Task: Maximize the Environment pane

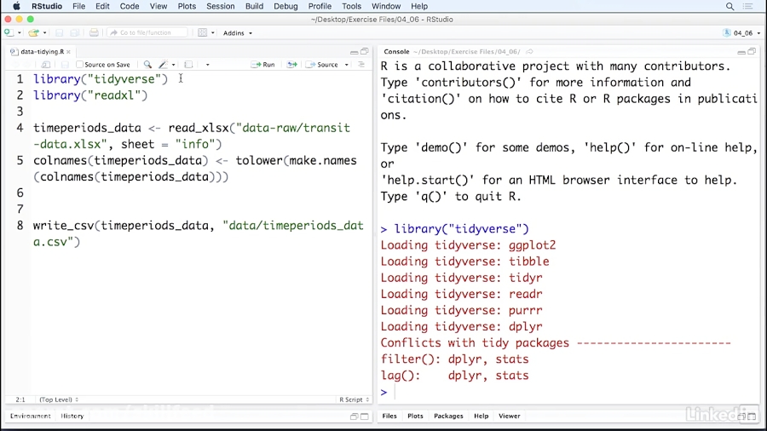Action: coord(365,417)
